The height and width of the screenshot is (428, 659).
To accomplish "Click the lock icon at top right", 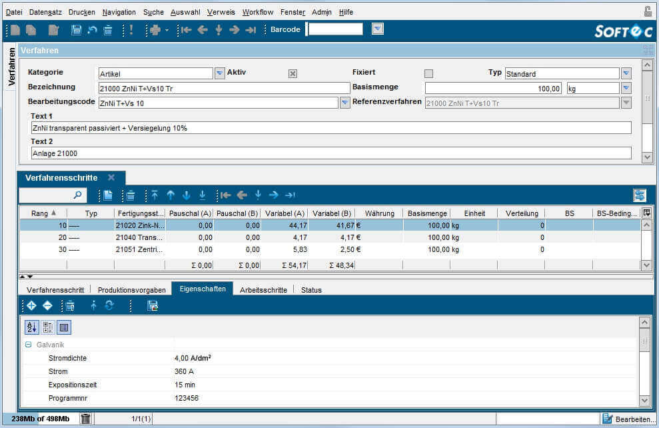I will click(648, 11).
